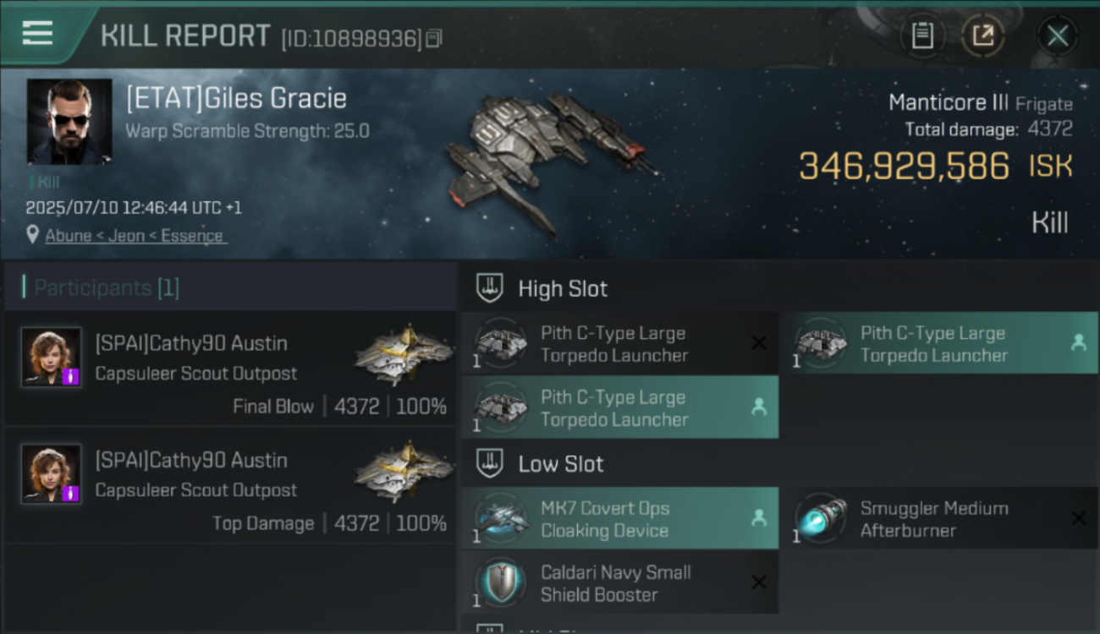This screenshot has width=1100, height=634.
Task: Select the destroyed Pith C-Type Large Torpedo Launcher
Action: 619,344
